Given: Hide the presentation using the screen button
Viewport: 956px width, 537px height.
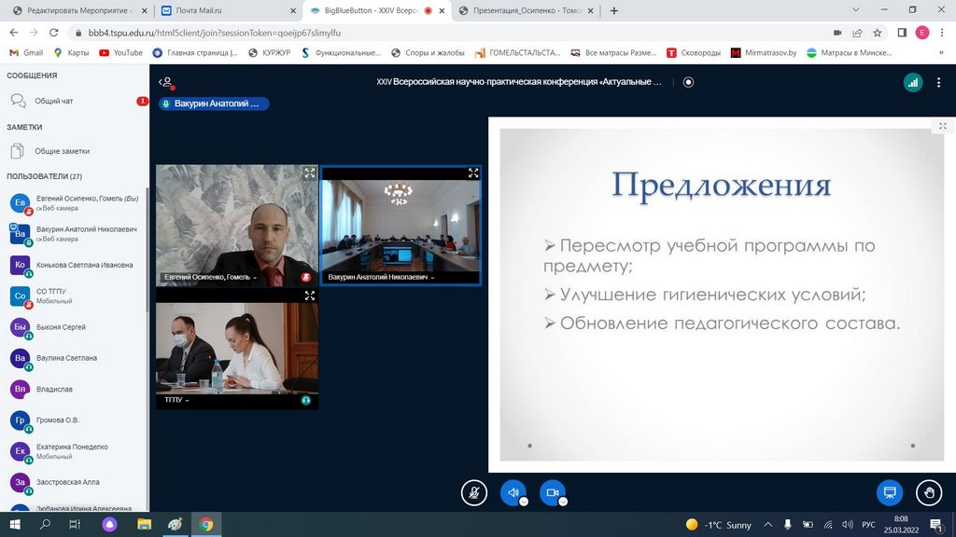Looking at the screenshot, I should (x=889, y=492).
